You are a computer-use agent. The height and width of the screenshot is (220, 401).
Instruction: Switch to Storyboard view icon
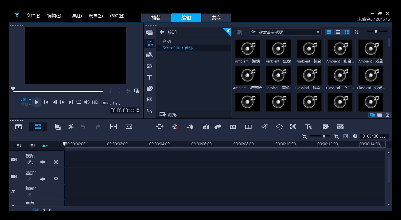pos(19,127)
